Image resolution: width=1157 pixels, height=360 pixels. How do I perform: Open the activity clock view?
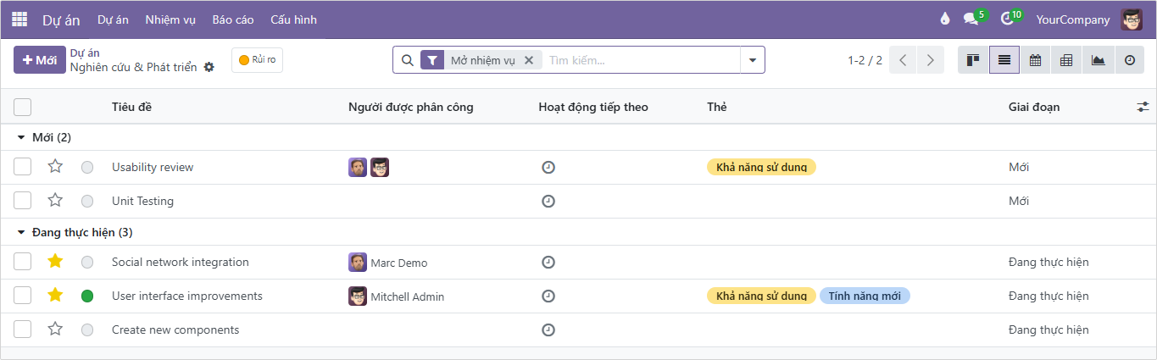point(1129,60)
